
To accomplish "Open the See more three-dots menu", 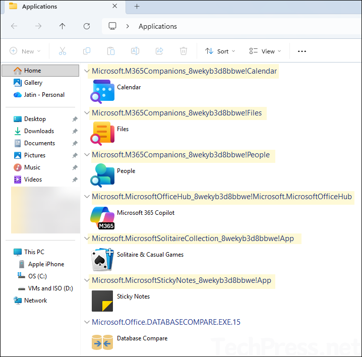I will [301, 51].
